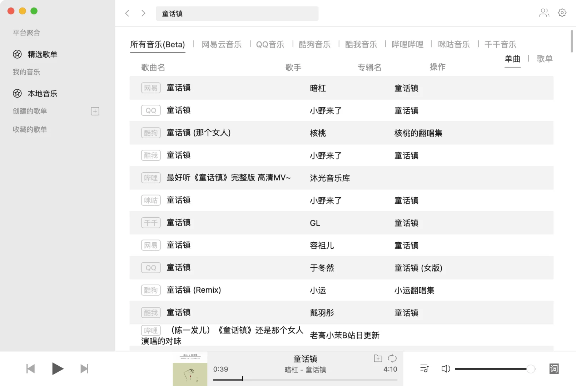Click the repeat playback mode icon
Screen dimensions: 576x386
[x=392, y=358]
